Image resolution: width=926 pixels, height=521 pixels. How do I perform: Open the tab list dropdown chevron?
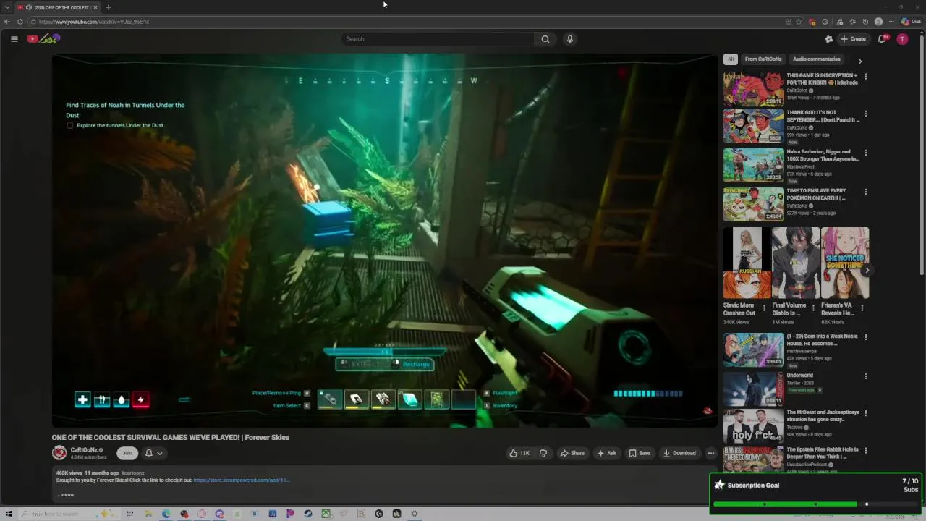click(7, 7)
